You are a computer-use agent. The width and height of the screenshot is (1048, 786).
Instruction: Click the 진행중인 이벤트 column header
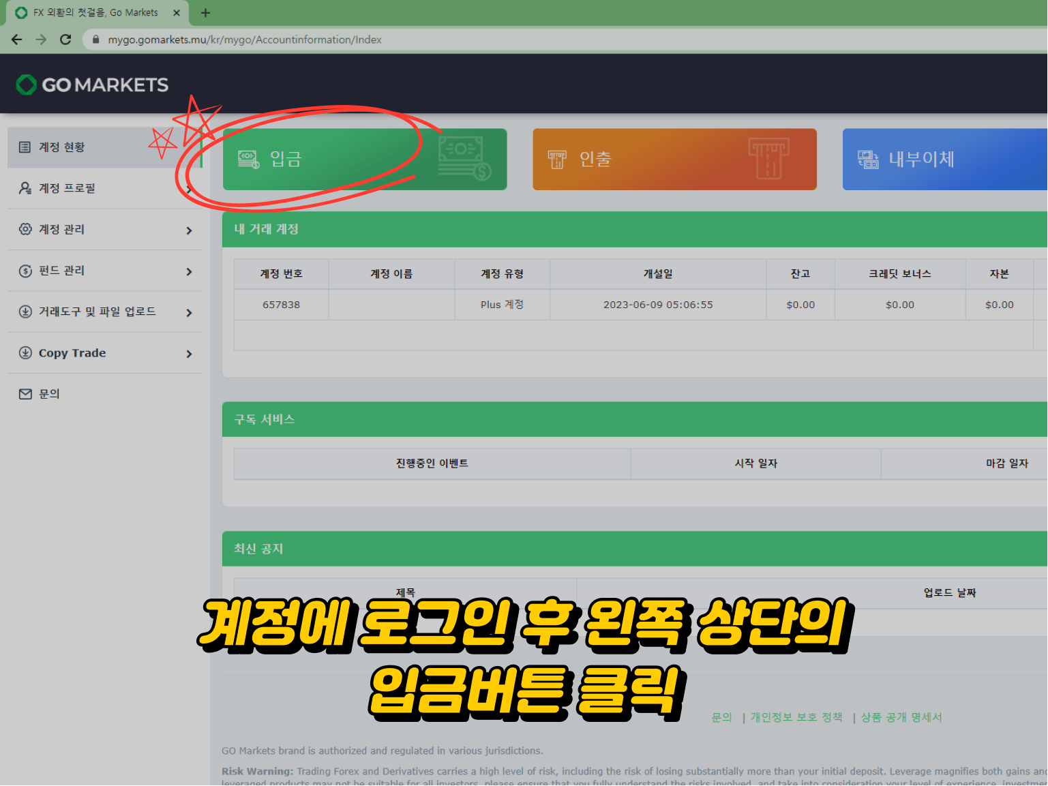coord(432,464)
